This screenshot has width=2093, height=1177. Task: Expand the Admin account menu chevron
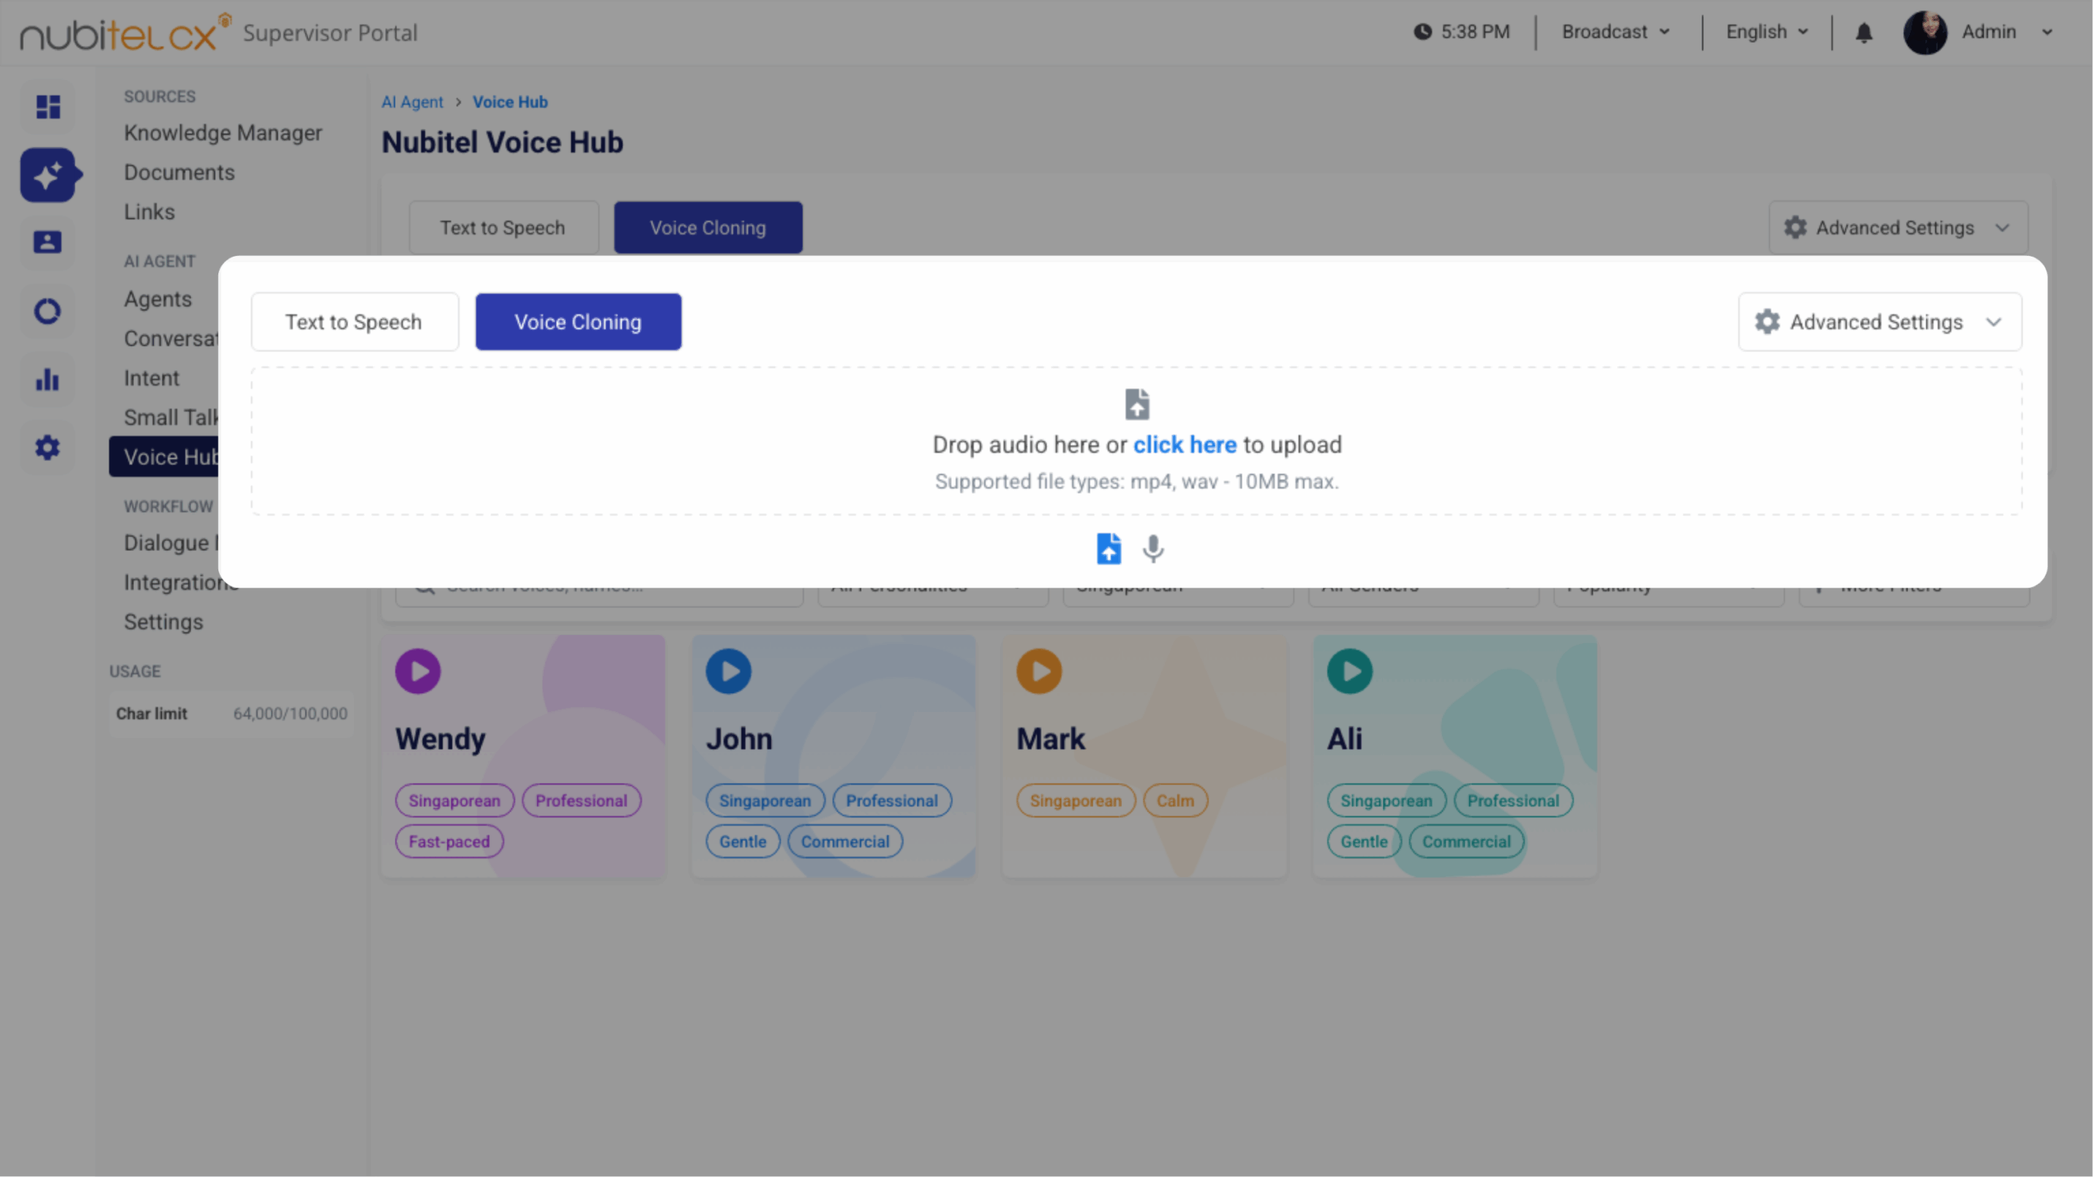click(2047, 33)
